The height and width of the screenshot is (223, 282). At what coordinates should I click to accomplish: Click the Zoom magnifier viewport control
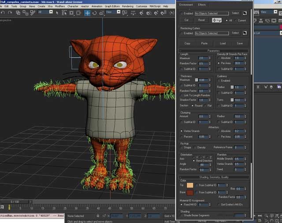(x=266, y=216)
